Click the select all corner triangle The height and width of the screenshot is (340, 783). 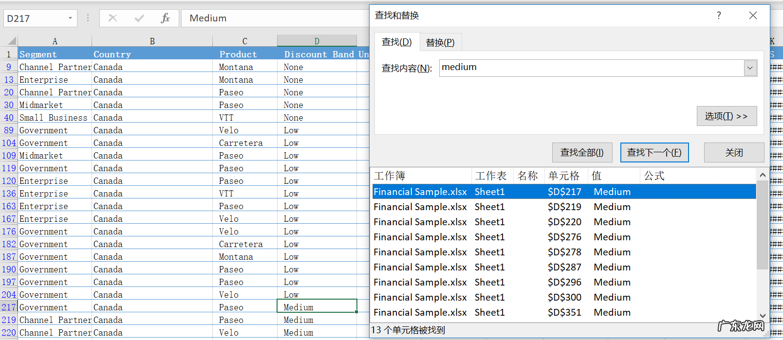pos(12,41)
